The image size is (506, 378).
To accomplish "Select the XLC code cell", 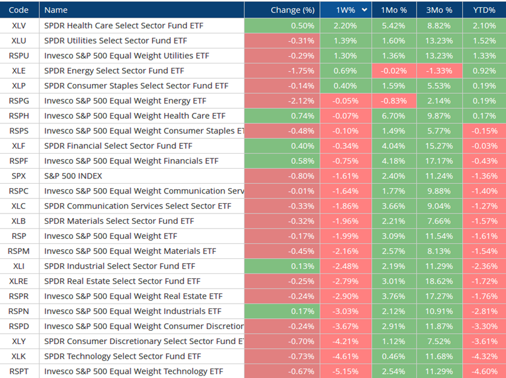I will pos(19,206).
